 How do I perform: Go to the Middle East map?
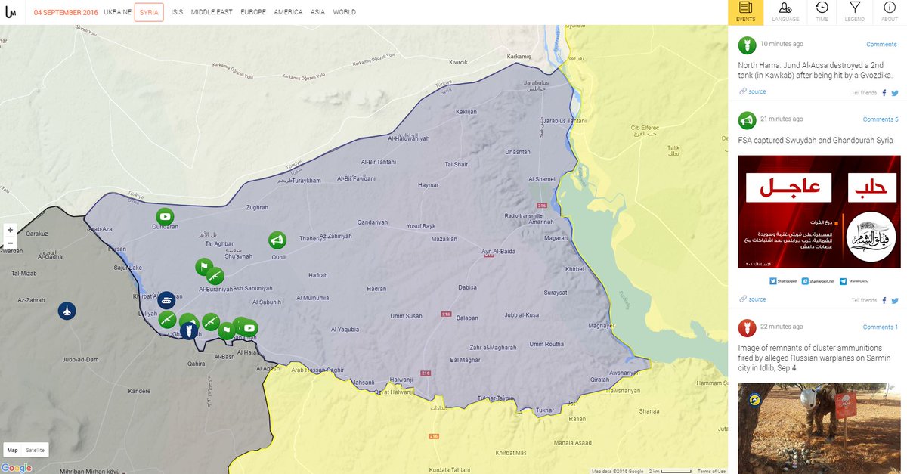212,12
